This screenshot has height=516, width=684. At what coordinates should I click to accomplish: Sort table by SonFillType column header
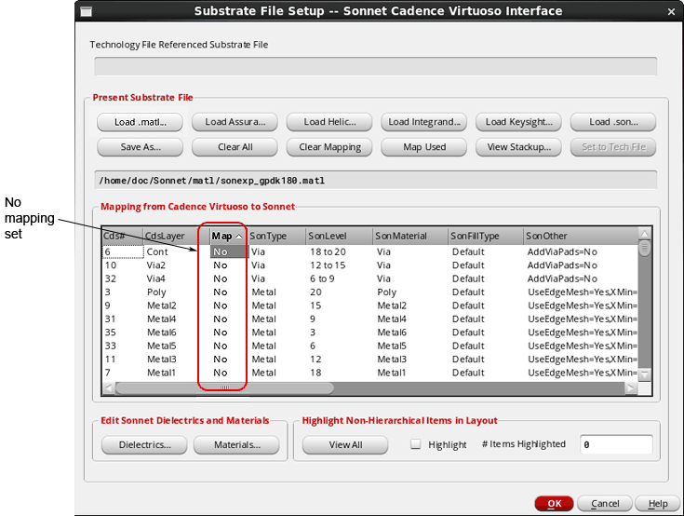pos(486,237)
